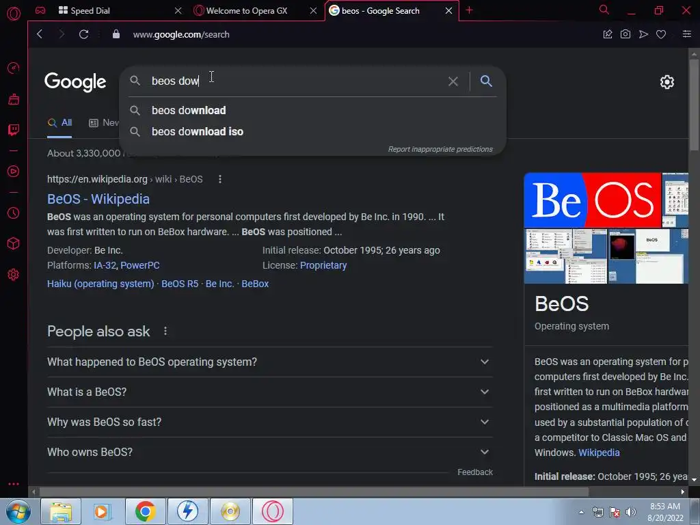The height and width of the screenshot is (525, 700).
Task: Click the PowerPC platform link
Action: [x=139, y=265]
